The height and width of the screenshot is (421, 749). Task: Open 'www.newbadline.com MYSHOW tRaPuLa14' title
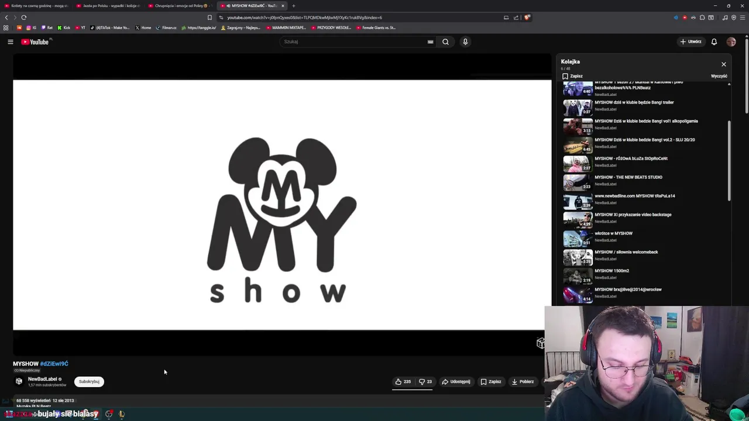635,196
